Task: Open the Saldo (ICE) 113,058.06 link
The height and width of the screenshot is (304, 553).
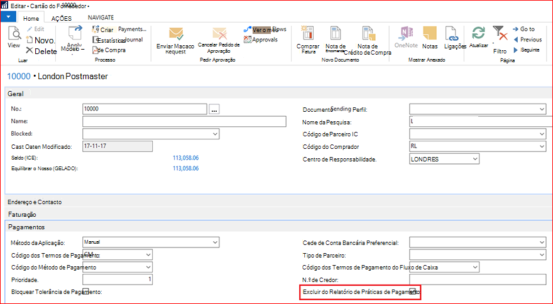Action: [185, 158]
